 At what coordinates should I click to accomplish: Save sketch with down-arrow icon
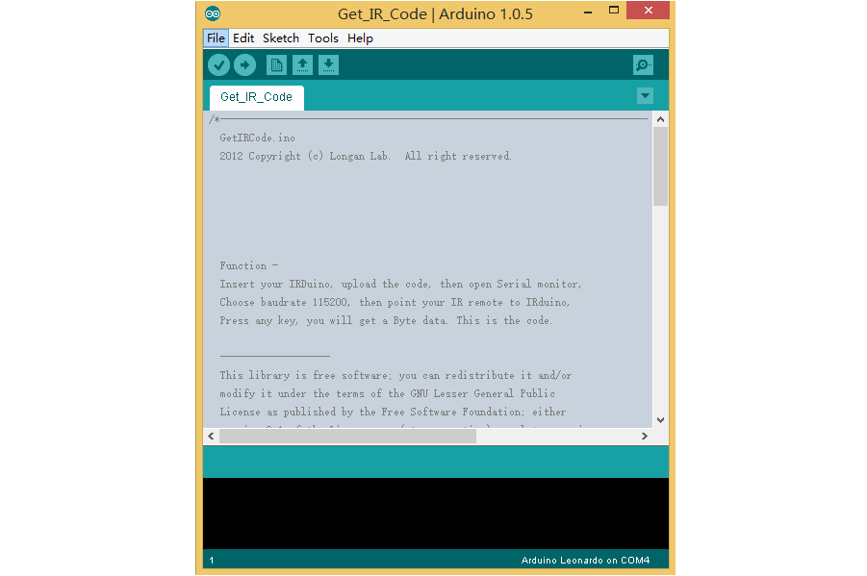[328, 65]
